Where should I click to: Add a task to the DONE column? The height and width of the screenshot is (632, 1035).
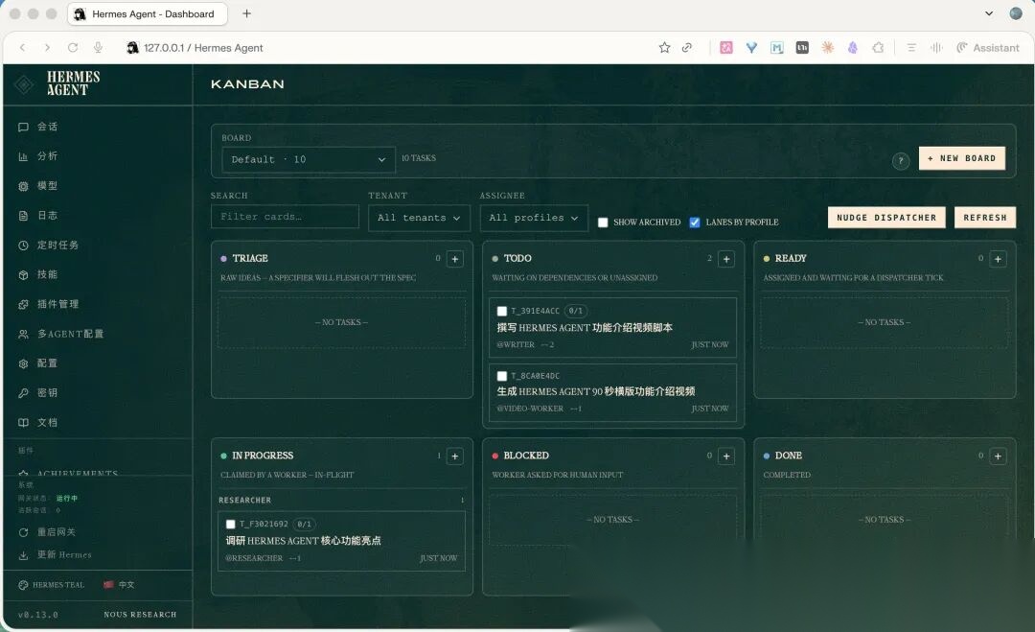pyautogui.click(x=998, y=456)
